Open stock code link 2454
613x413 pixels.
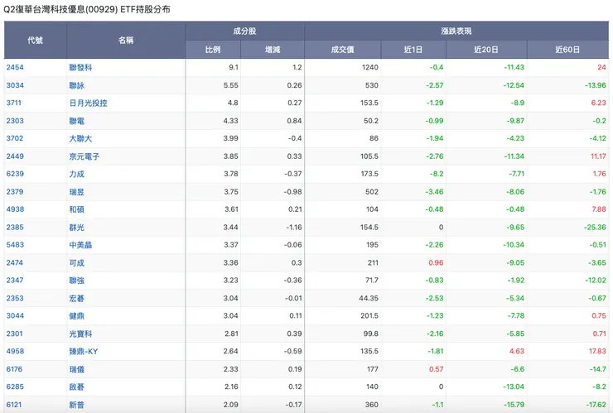point(15,67)
